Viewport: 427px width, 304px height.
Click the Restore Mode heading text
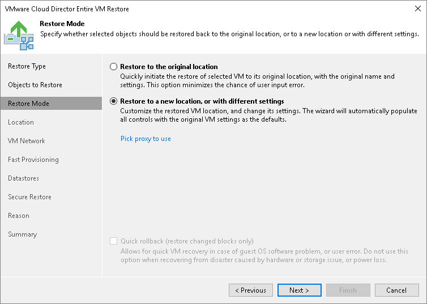(x=62, y=24)
